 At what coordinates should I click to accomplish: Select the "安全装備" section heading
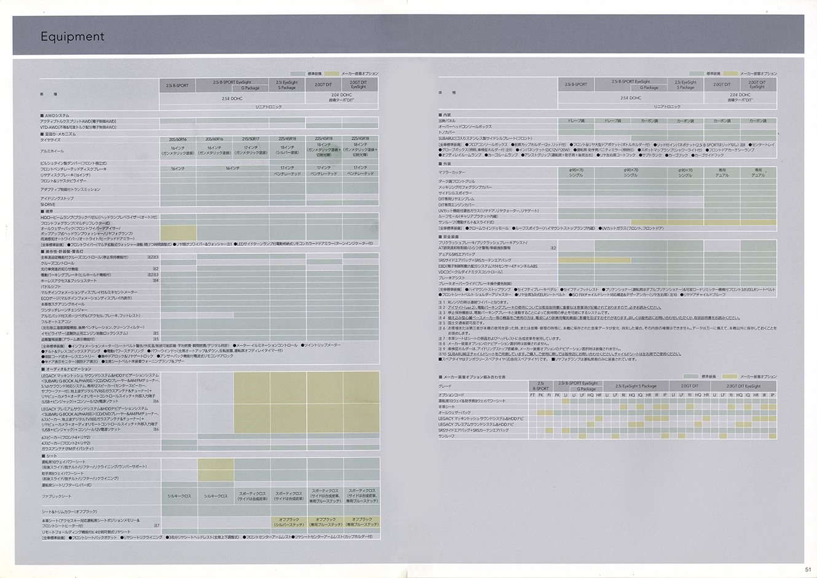(x=448, y=237)
